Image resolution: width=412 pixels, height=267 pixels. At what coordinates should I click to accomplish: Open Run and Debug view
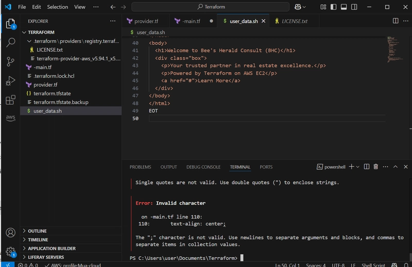coord(10,81)
